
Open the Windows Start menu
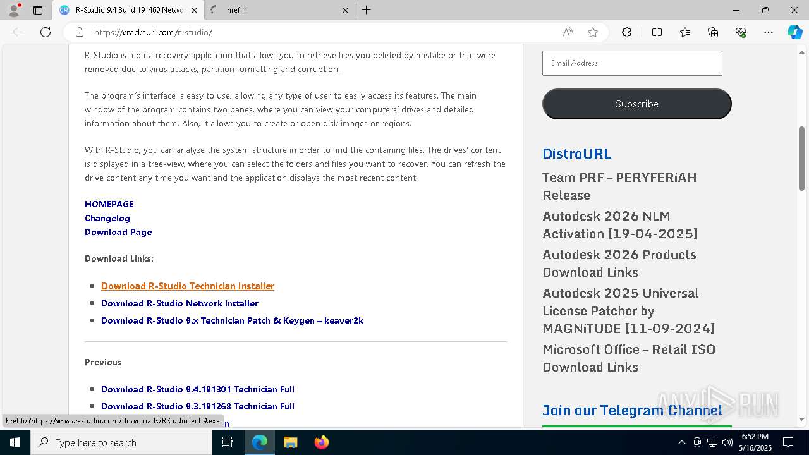pos(15,442)
